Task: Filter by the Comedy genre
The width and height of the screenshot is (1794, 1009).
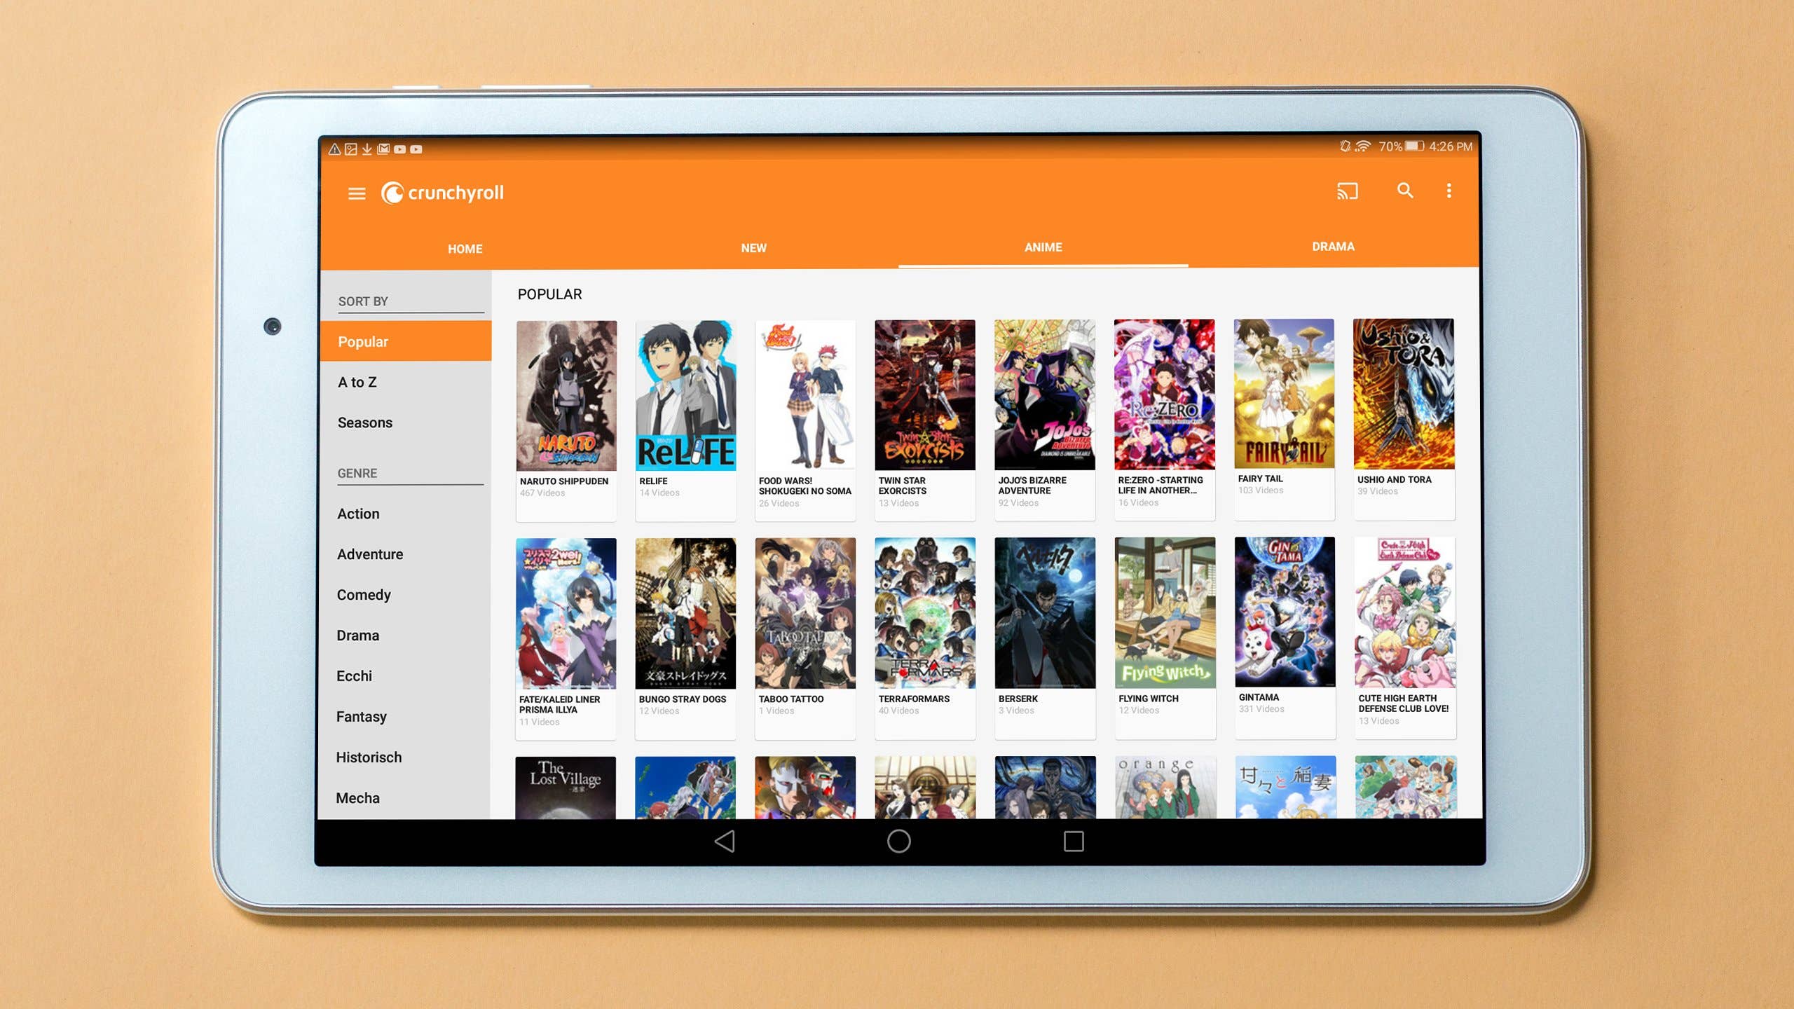Action: point(364,595)
